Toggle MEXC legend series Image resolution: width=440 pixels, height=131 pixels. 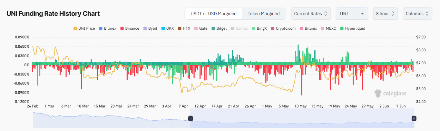tap(329, 28)
